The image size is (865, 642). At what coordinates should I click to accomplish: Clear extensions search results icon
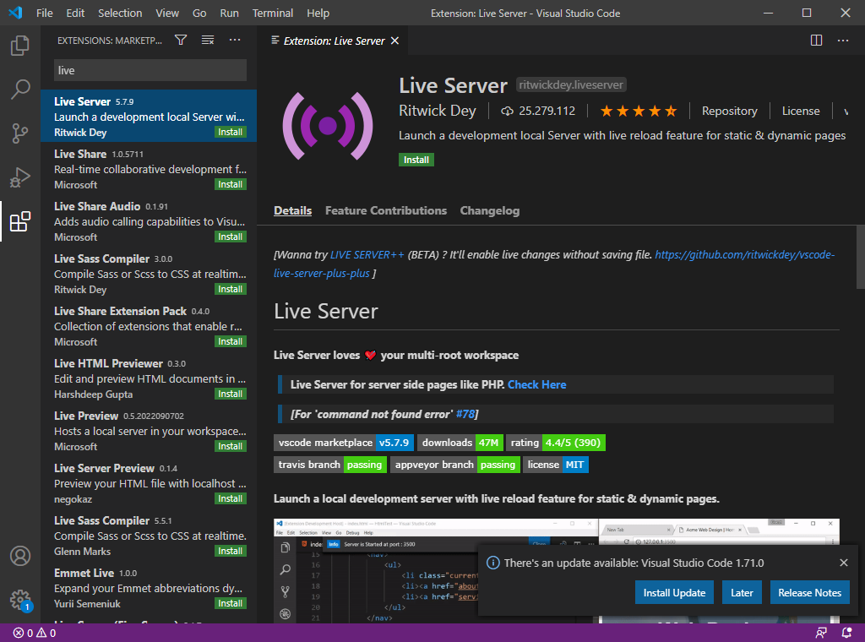[208, 40]
